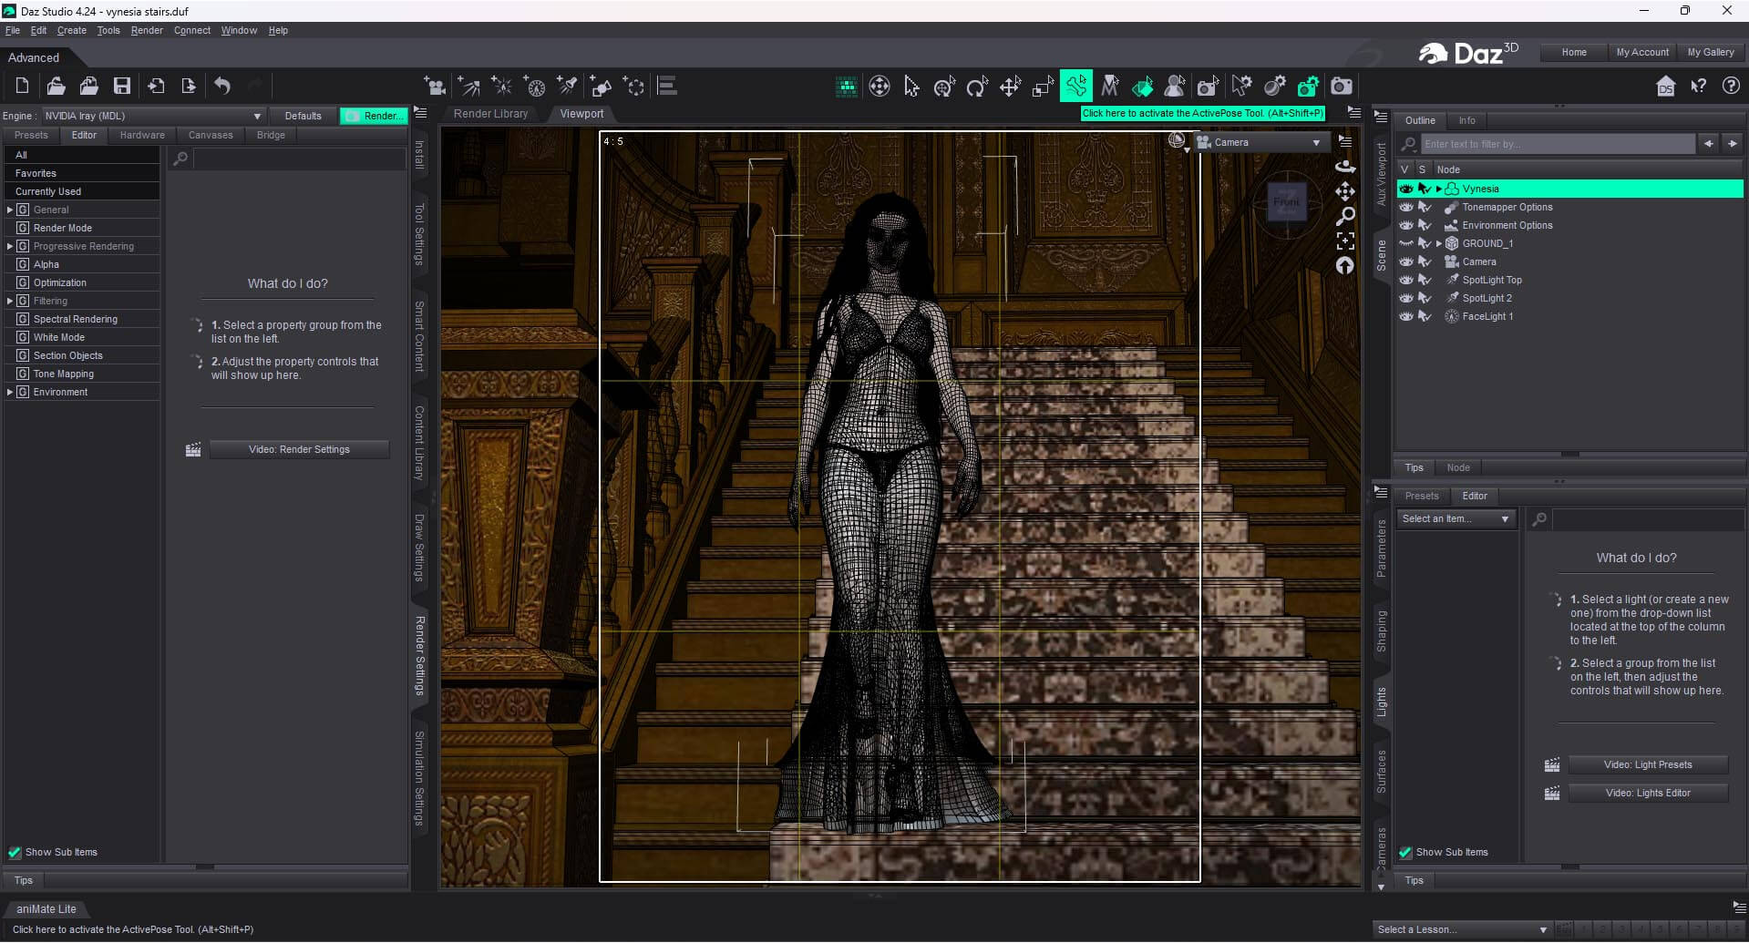Click the Open File folder icon
Screen dimensions: 1749x943
[56, 87]
